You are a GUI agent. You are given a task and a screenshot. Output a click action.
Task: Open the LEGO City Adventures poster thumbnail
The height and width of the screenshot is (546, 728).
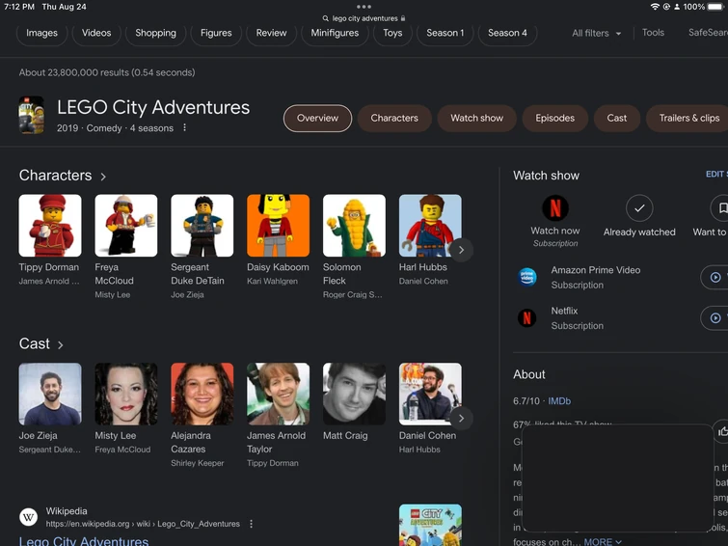pos(31,115)
